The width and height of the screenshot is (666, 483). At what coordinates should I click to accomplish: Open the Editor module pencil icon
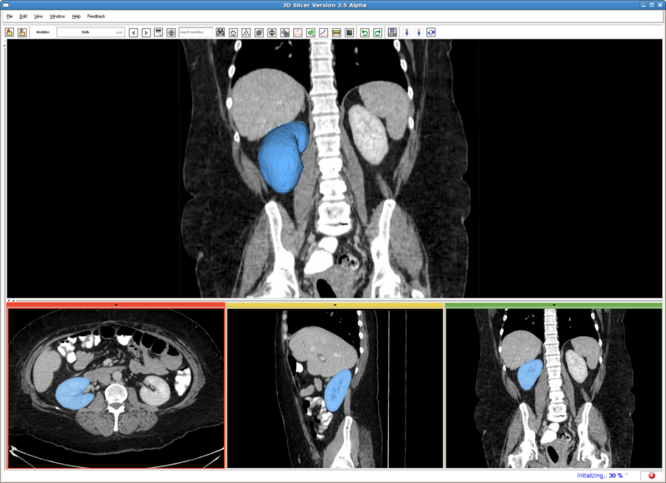(322, 32)
